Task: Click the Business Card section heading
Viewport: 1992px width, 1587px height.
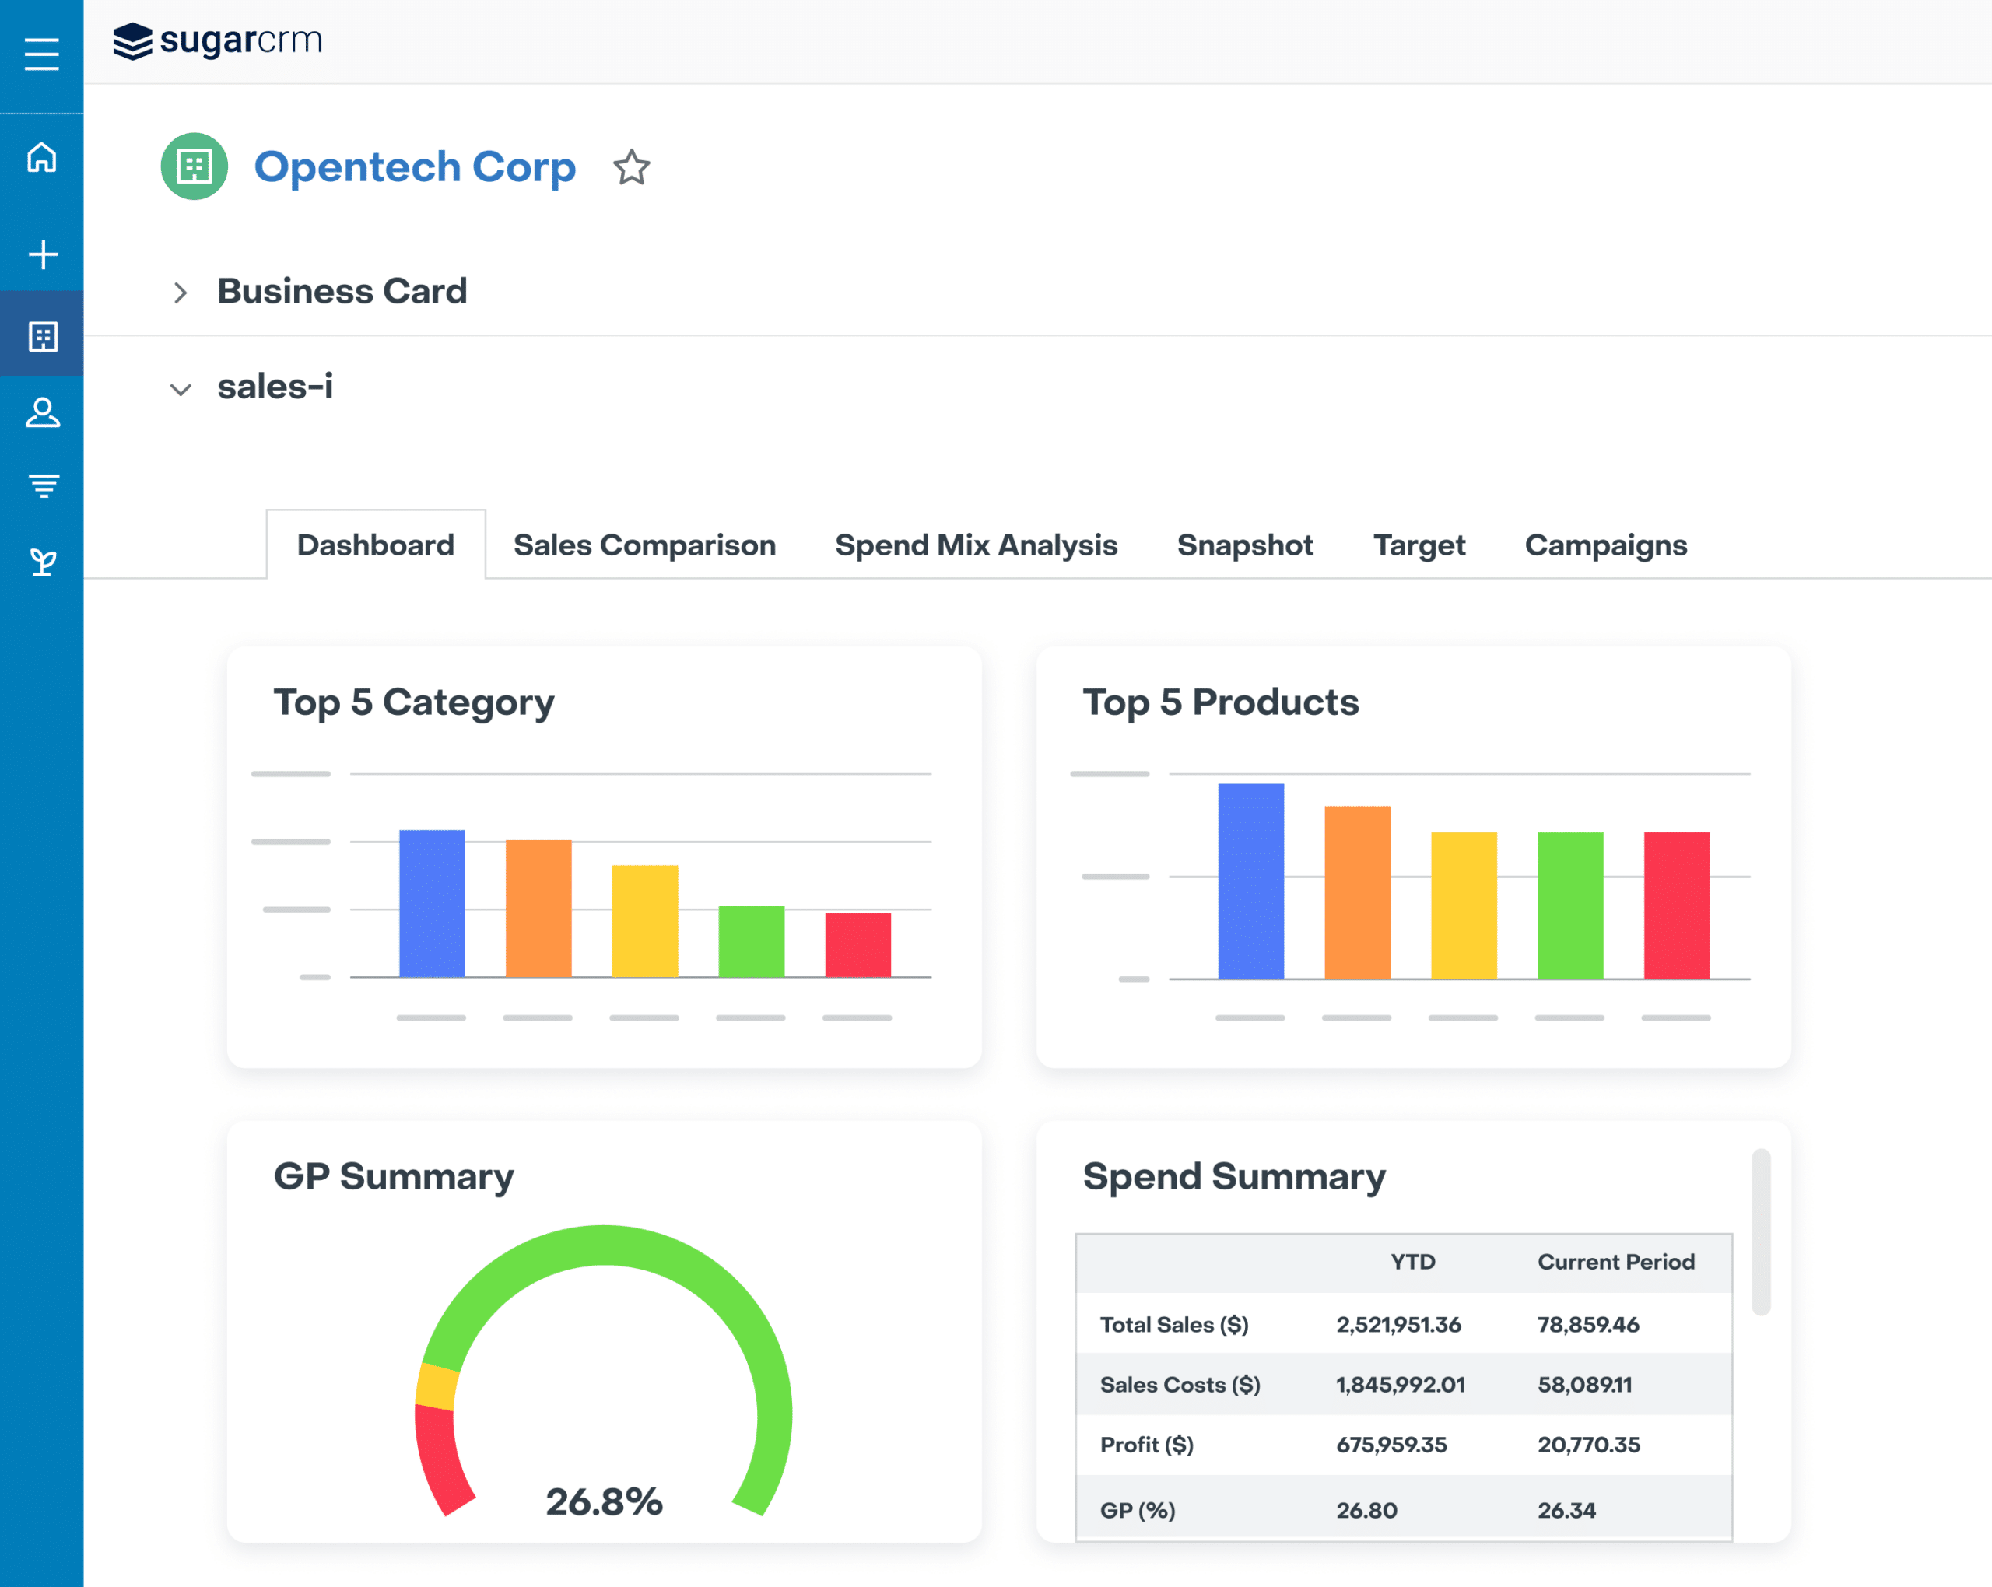Action: point(342,291)
